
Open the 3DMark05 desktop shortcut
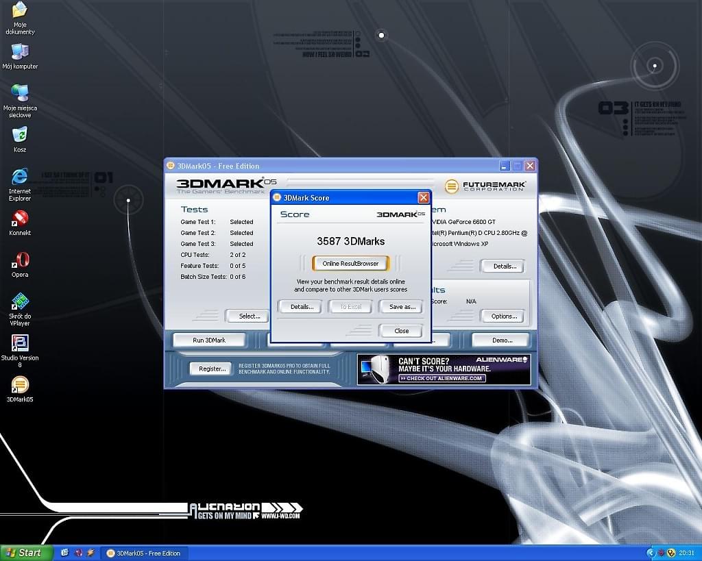coord(20,389)
